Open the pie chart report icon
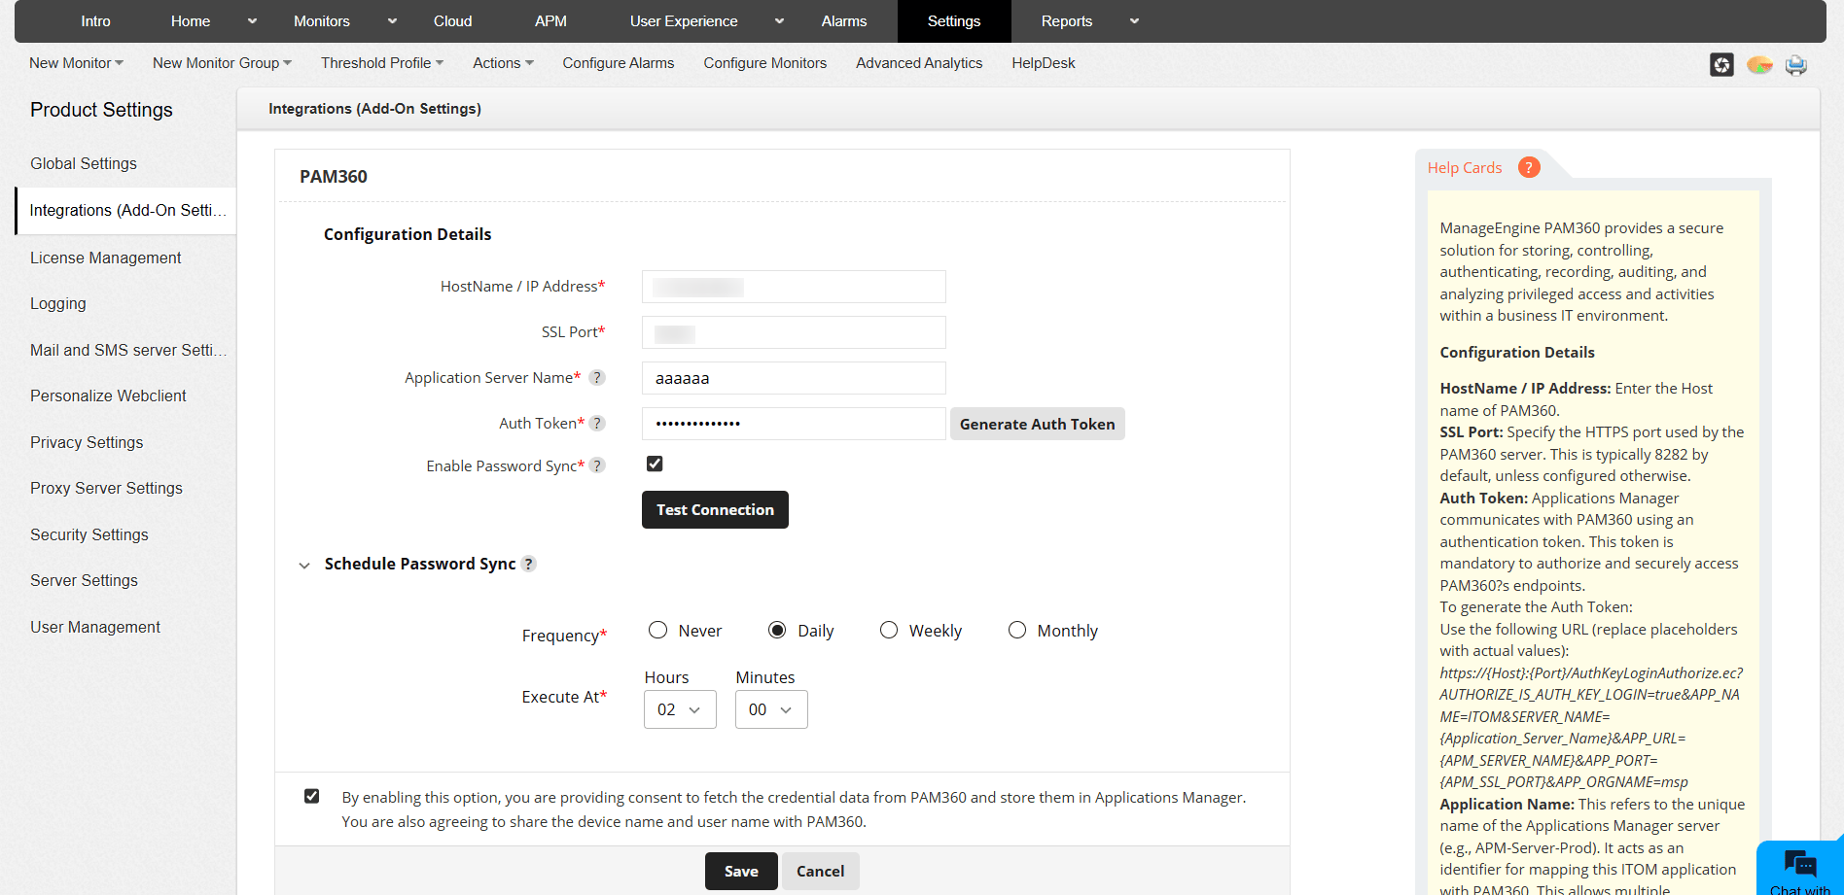1844x895 pixels. [1759, 64]
